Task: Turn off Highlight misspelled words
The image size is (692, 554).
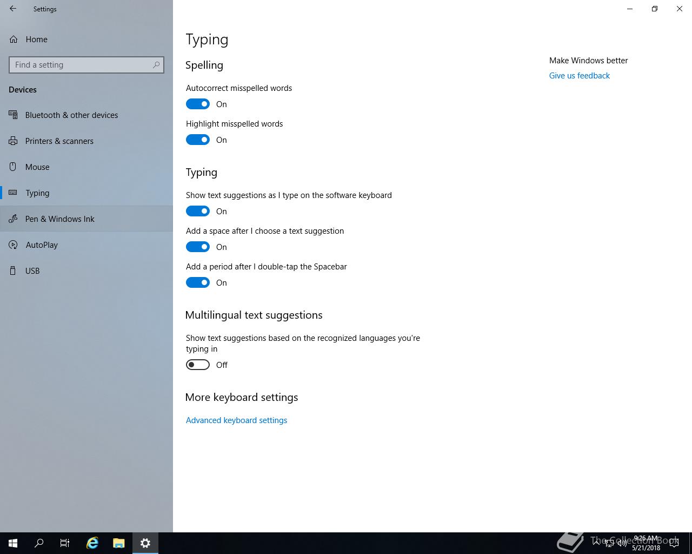Action: 198,140
